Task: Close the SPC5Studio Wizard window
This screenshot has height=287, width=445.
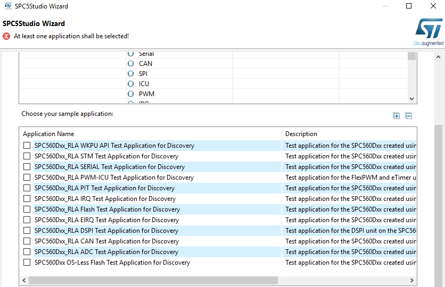Action: [x=433, y=6]
